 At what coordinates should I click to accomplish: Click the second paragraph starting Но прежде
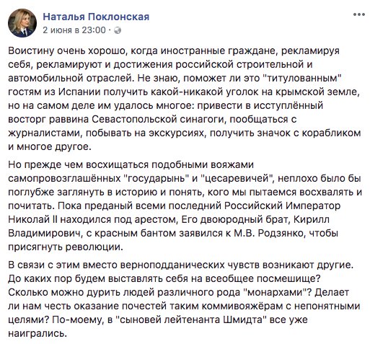coord(185,206)
